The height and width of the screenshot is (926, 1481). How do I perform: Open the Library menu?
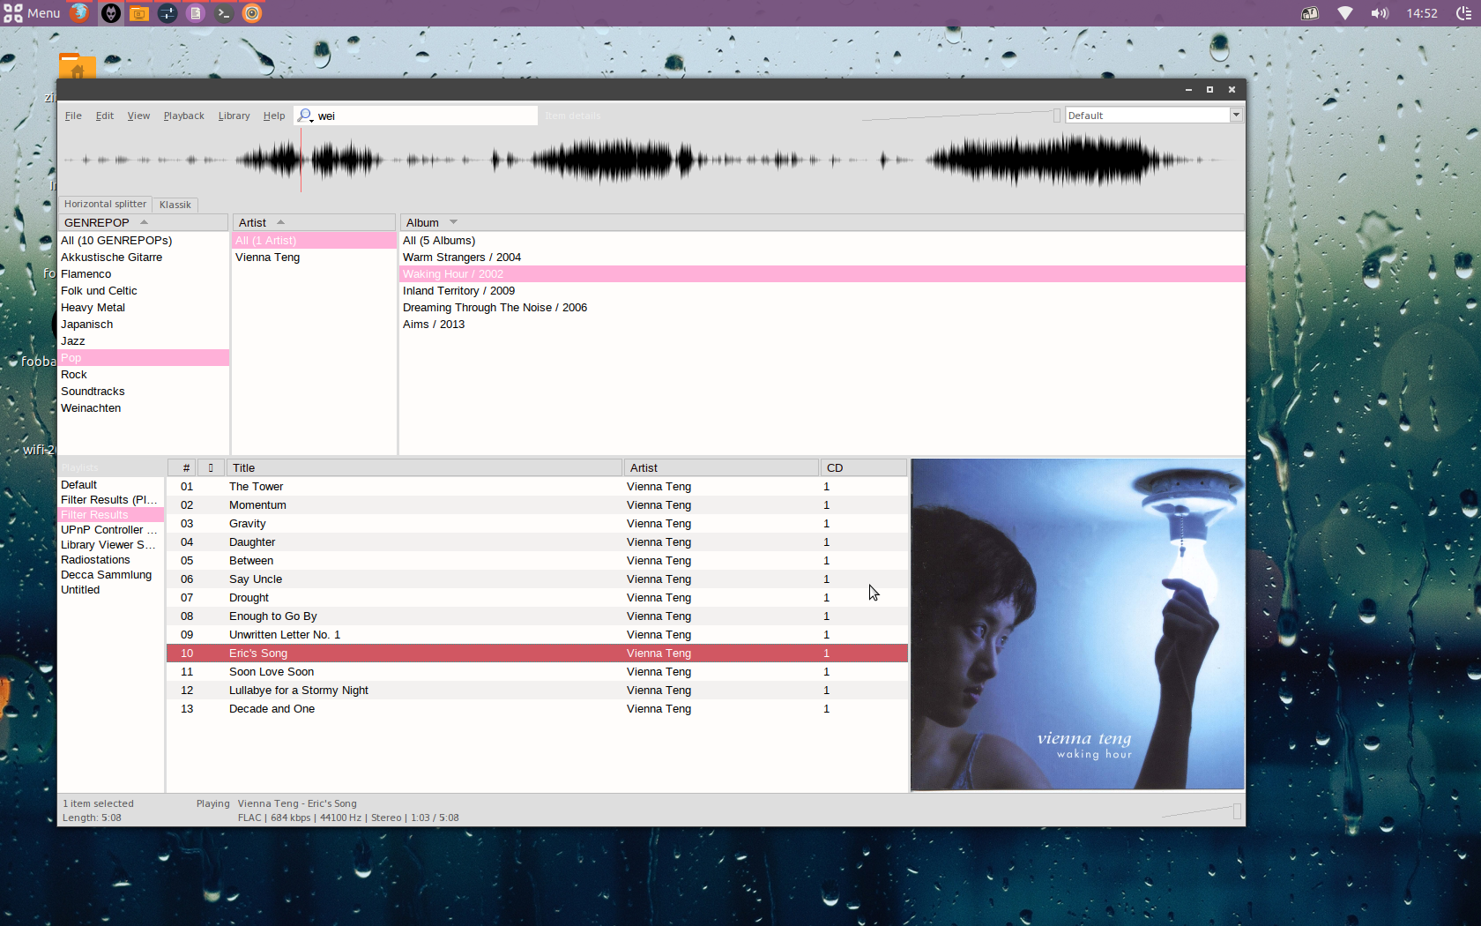[234, 116]
